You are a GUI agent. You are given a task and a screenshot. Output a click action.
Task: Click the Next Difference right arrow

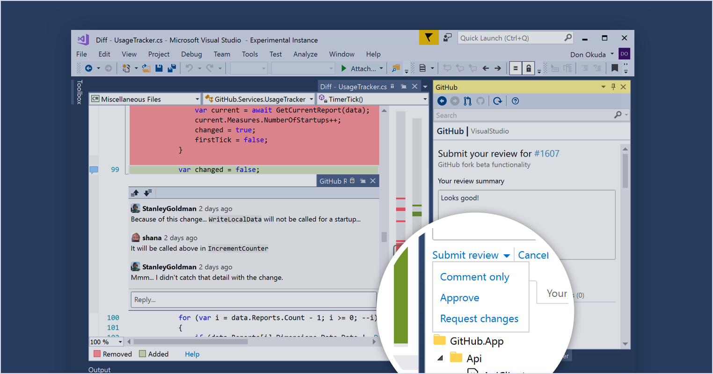point(498,68)
